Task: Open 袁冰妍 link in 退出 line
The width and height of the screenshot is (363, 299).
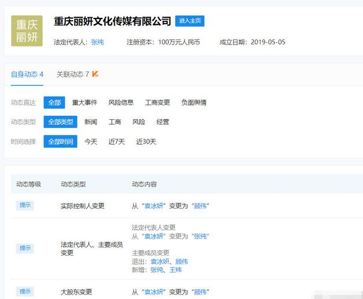Action: pos(160,262)
